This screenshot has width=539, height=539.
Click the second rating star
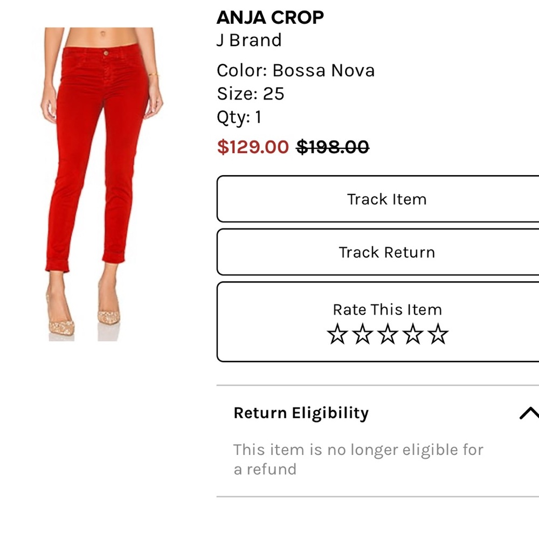point(361,334)
